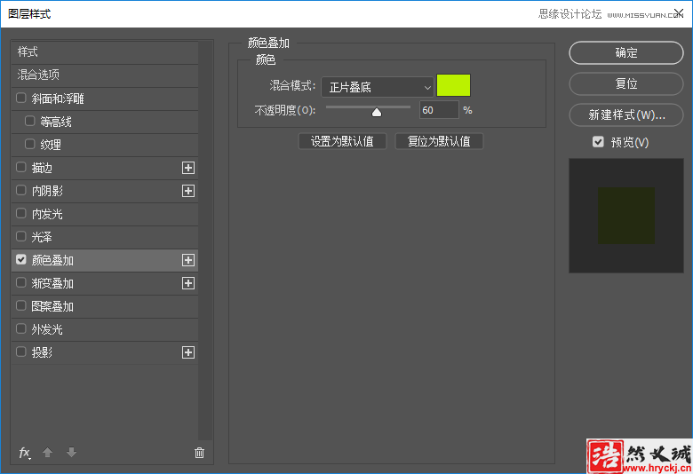Select the 外发光 effect row label
The height and width of the screenshot is (474, 693).
[47, 329]
